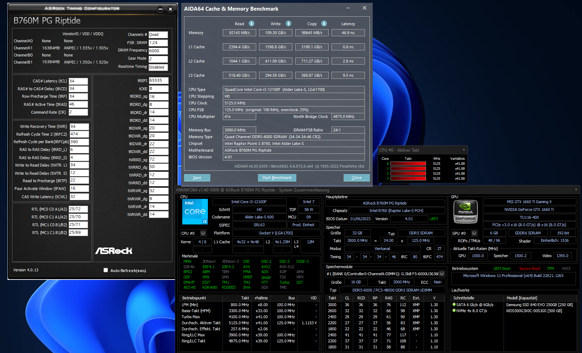Image resolution: width=582 pixels, height=353 pixels.
Task: Click the Intel Core i3-12100F name in HWiNFO
Action: (249, 202)
